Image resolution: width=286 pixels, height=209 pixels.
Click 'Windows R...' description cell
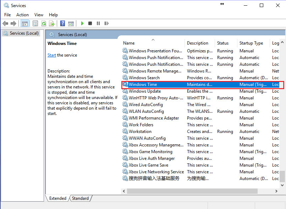click(x=199, y=71)
